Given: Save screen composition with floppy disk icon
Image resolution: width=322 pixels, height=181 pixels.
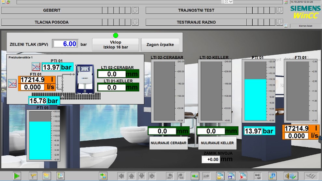Looking at the screenshot, I should pyautogui.click(x=231, y=176).
